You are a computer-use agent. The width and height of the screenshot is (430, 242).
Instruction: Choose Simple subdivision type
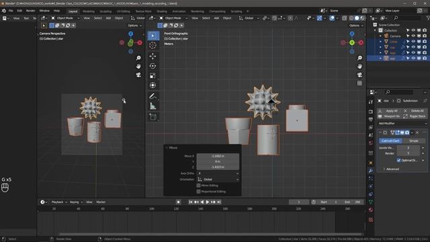414,140
